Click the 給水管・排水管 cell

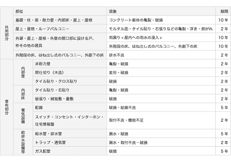49,134
